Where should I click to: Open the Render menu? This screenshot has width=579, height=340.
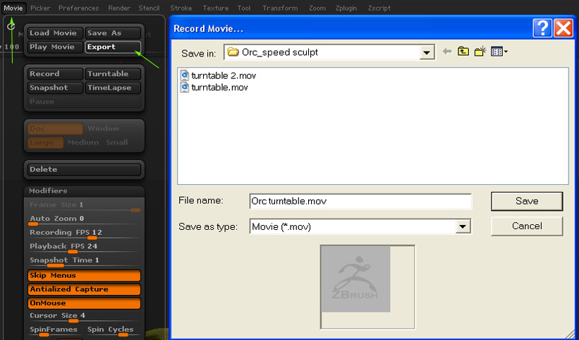[119, 8]
